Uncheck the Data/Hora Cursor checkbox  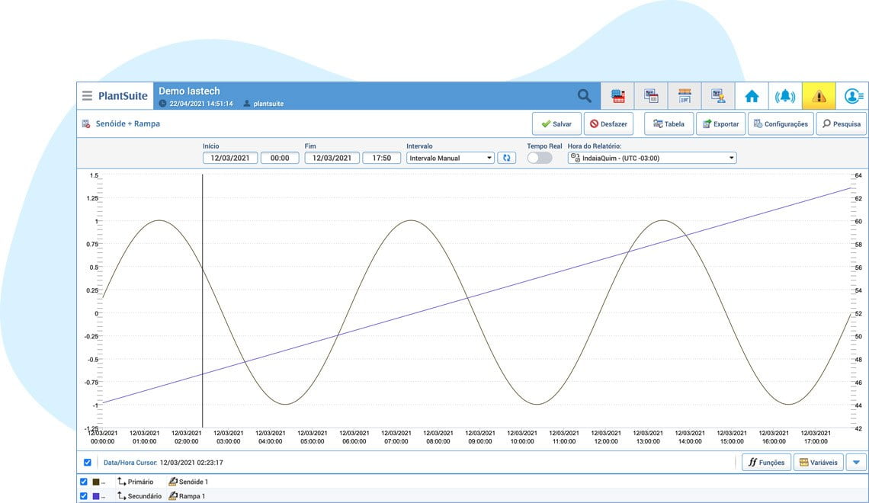point(88,462)
